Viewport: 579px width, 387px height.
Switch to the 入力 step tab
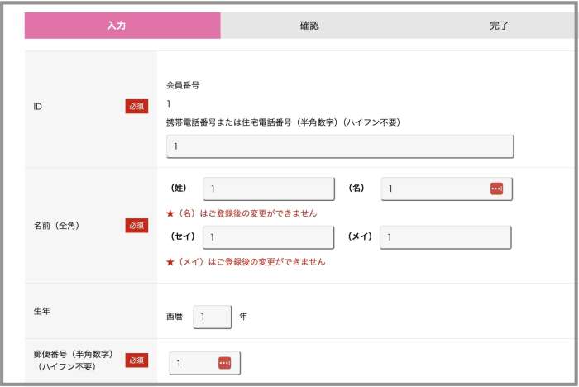(122, 26)
